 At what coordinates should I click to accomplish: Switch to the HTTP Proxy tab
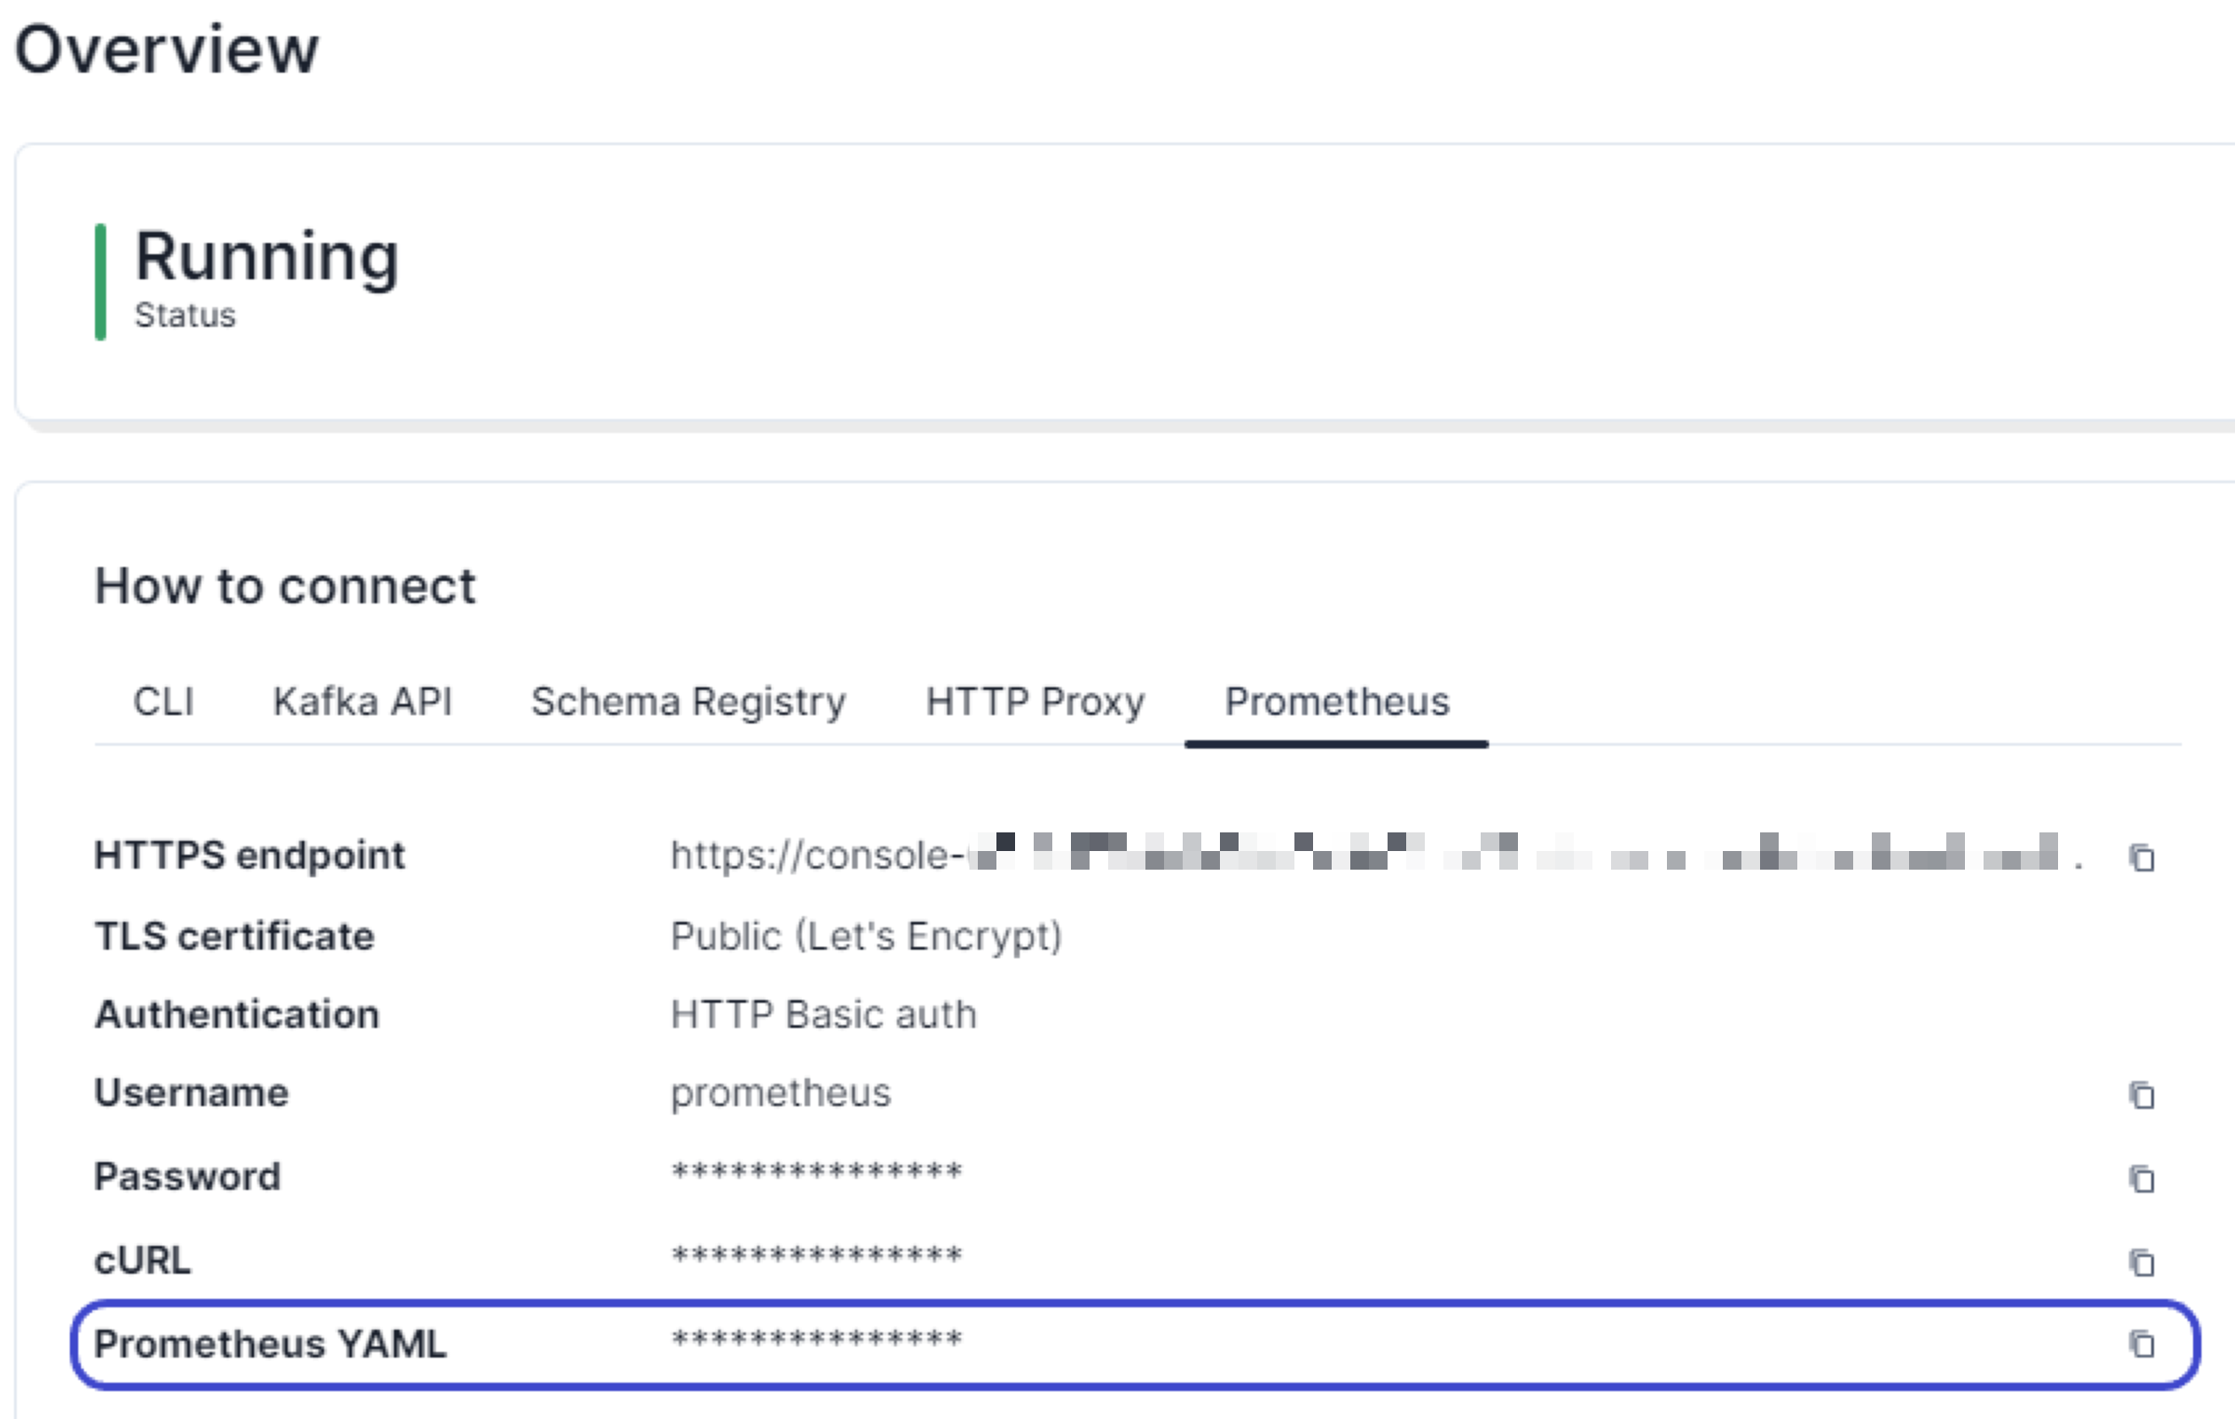click(x=1034, y=702)
